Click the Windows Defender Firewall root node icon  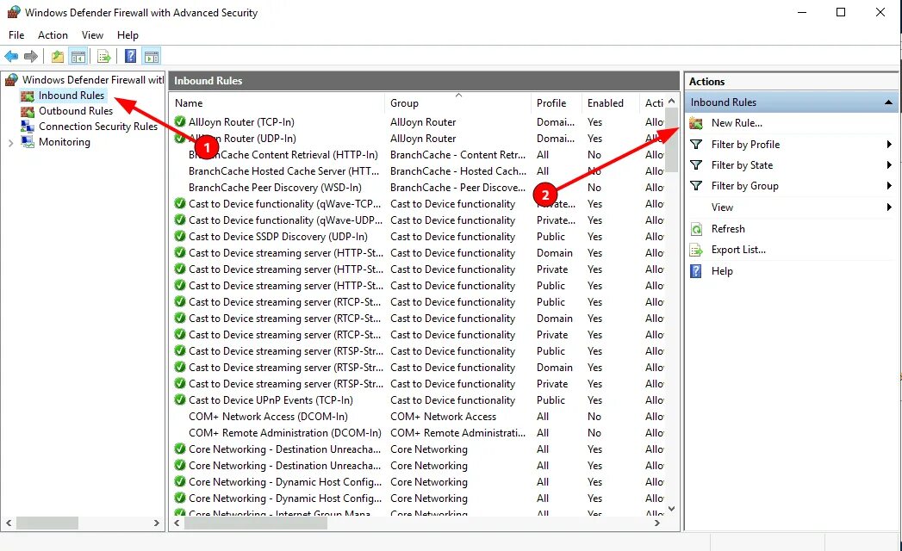pos(11,79)
